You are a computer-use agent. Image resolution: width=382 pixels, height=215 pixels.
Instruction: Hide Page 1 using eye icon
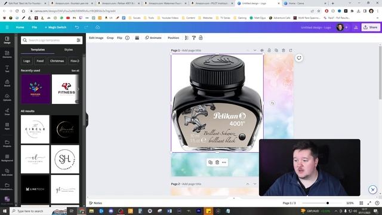click(x=262, y=50)
